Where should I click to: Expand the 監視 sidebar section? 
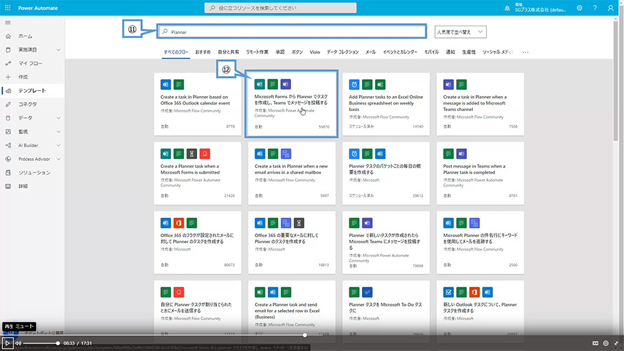pos(59,132)
